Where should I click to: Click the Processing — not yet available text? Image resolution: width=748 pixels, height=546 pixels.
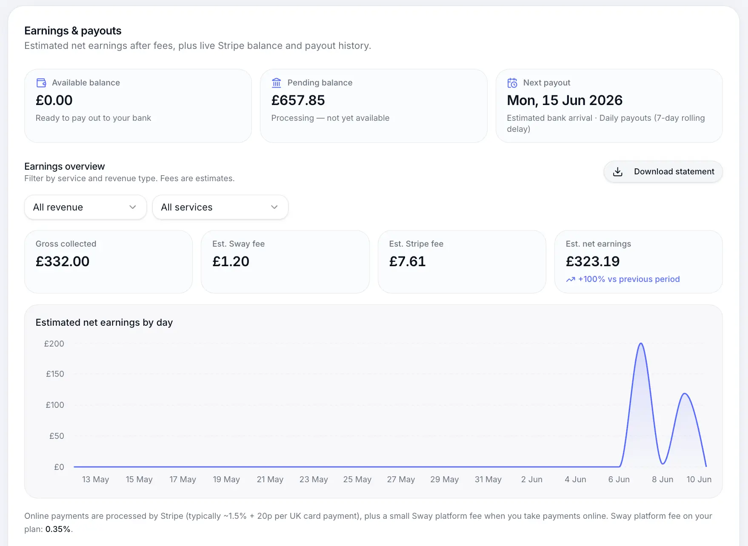[x=330, y=118]
